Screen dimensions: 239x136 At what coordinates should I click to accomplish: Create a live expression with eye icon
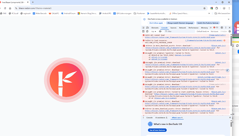click(x=160, y=31)
